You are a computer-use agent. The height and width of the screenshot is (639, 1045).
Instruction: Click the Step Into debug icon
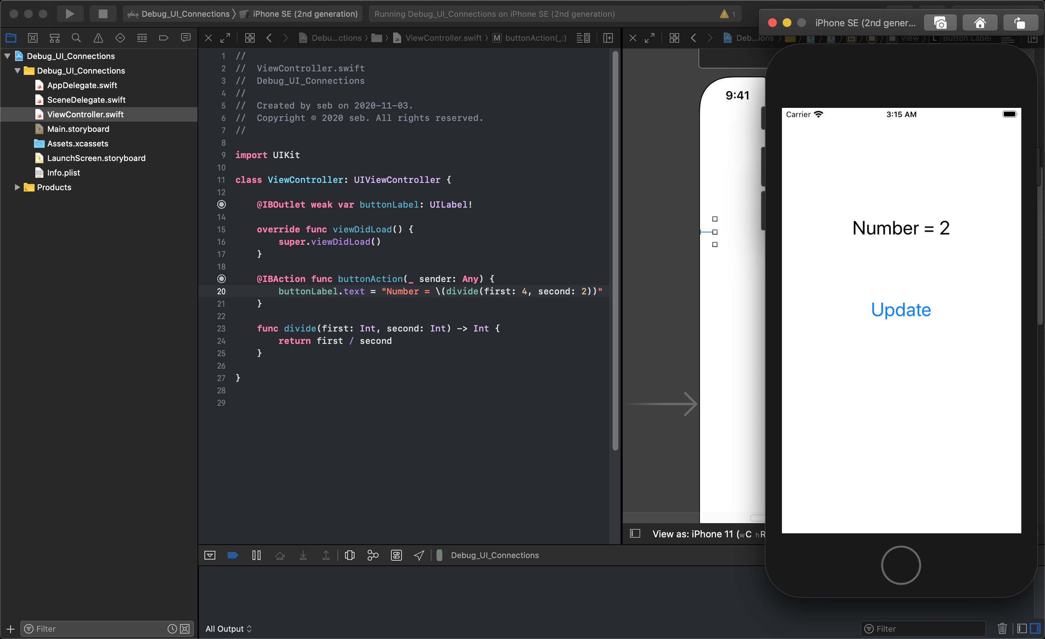click(303, 554)
